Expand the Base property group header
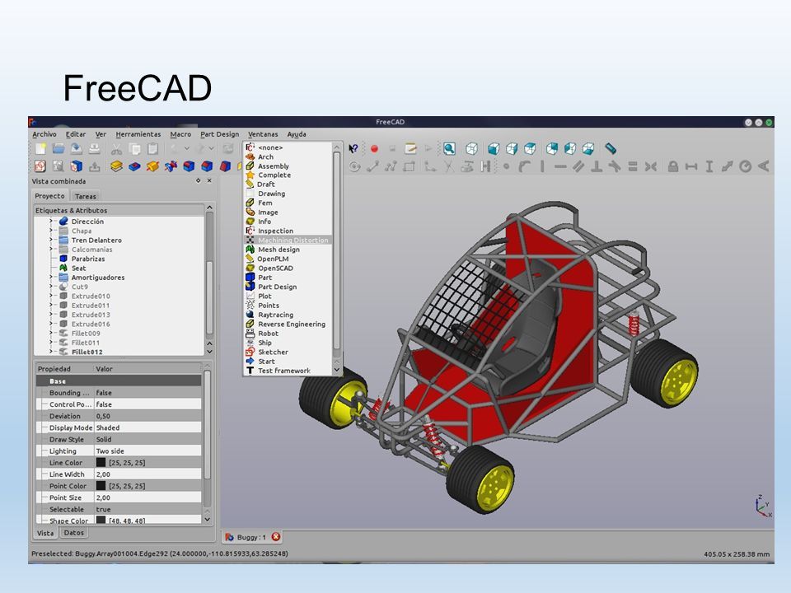Image resolution: width=791 pixels, height=593 pixels. [x=119, y=381]
